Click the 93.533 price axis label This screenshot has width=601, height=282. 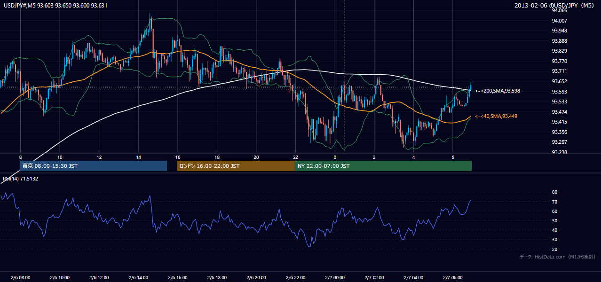coord(559,102)
